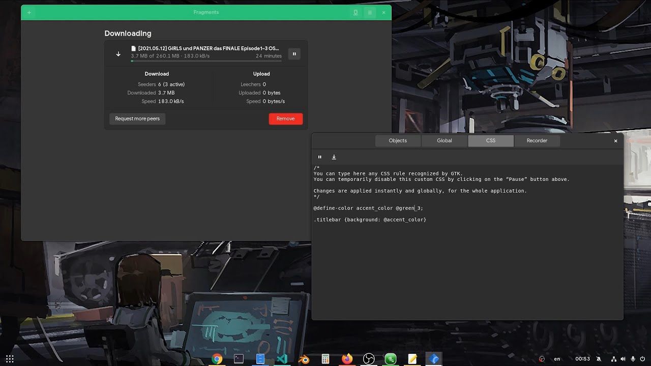Collapse the torrent row with the down arrow
Image resolution: width=651 pixels, height=366 pixels.
[118, 54]
